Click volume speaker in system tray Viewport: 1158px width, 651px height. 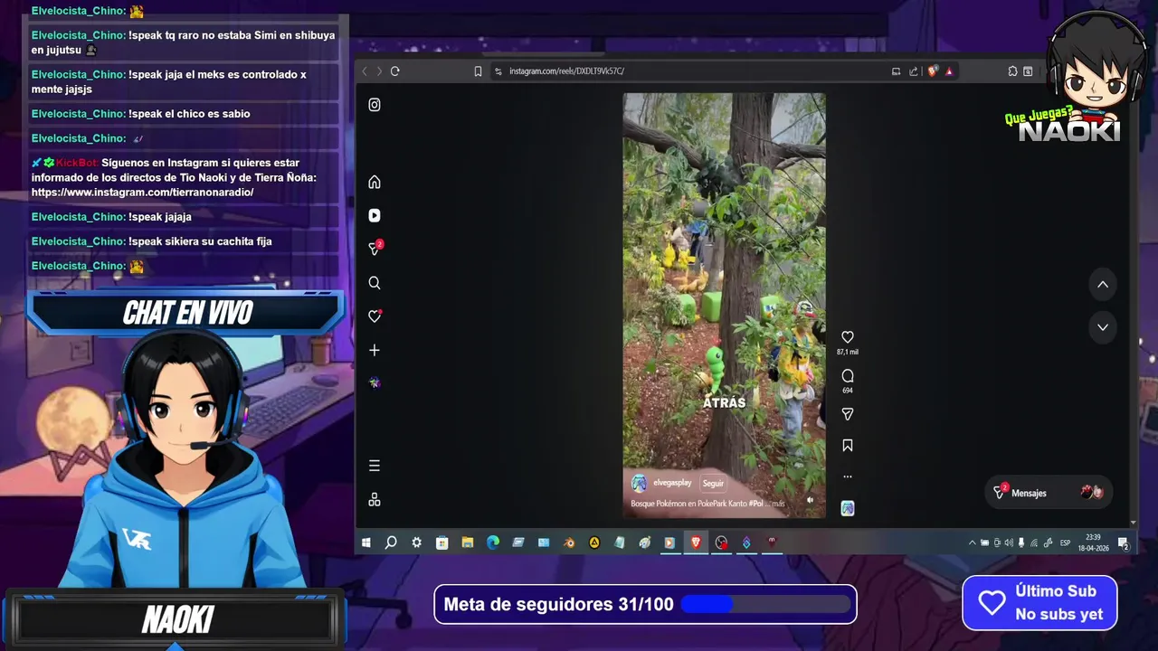point(1009,542)
